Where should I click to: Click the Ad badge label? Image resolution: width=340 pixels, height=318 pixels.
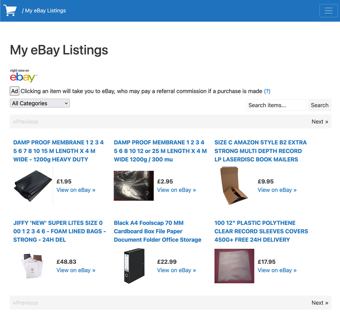(14, 91)
